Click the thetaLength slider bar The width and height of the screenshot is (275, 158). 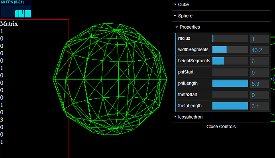(230, 106)
